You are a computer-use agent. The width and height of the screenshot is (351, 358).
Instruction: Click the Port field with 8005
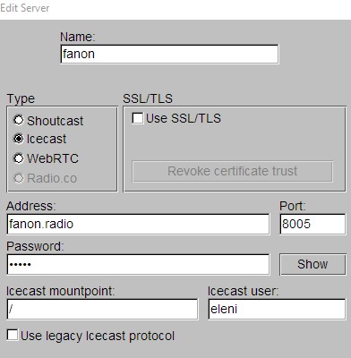(312, 224)
